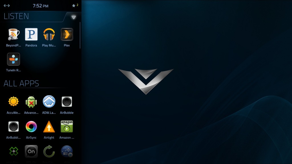This screenshot has height=164, width=292.
Task: Open the green circular arrow app
Action: [x=49, y=151]
